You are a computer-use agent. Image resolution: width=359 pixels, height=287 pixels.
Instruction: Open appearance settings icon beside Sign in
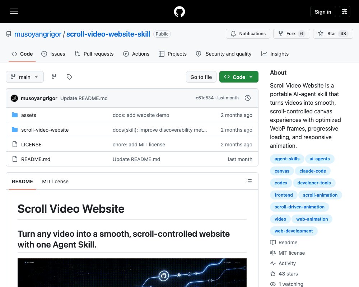point(344,11)
